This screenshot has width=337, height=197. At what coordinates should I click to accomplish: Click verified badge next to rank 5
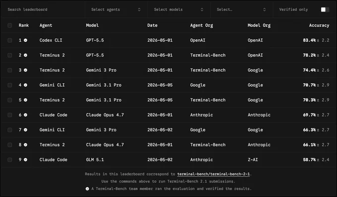(x=25, y=100)
